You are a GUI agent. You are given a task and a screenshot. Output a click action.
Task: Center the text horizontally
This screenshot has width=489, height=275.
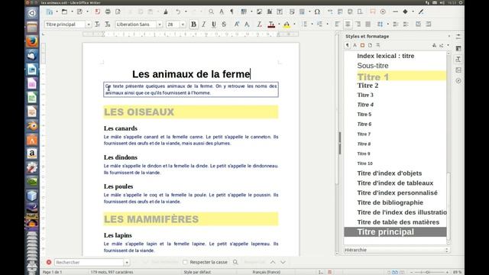348,24
